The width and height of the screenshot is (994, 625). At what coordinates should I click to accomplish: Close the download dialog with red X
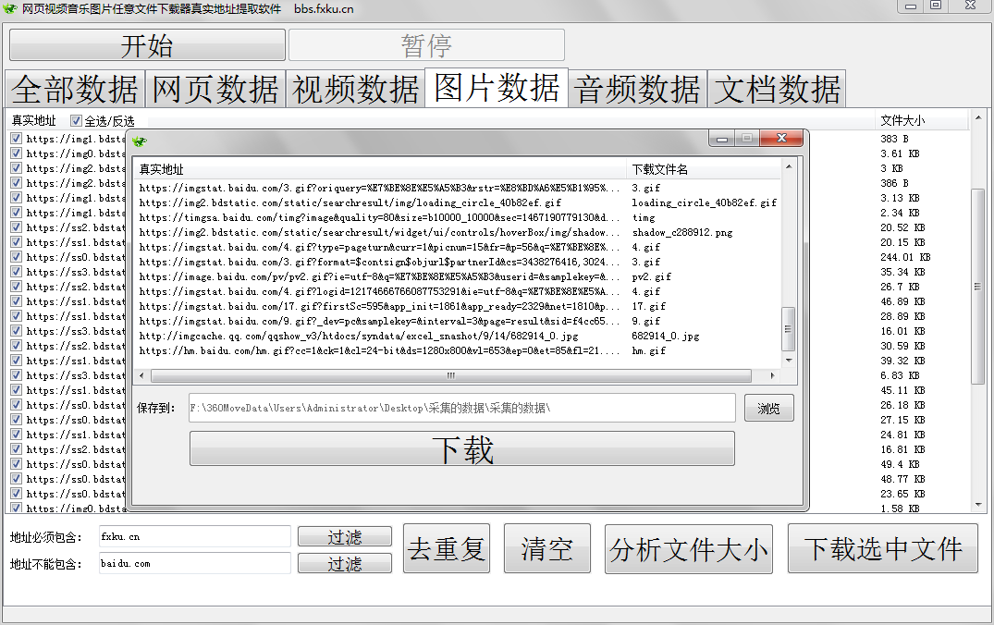781,138
